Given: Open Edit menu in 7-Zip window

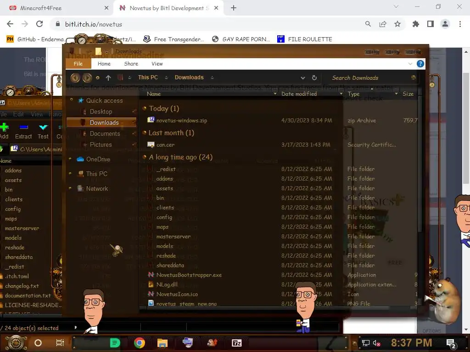Looking at the screenshot, I should [x=18, y=114].
